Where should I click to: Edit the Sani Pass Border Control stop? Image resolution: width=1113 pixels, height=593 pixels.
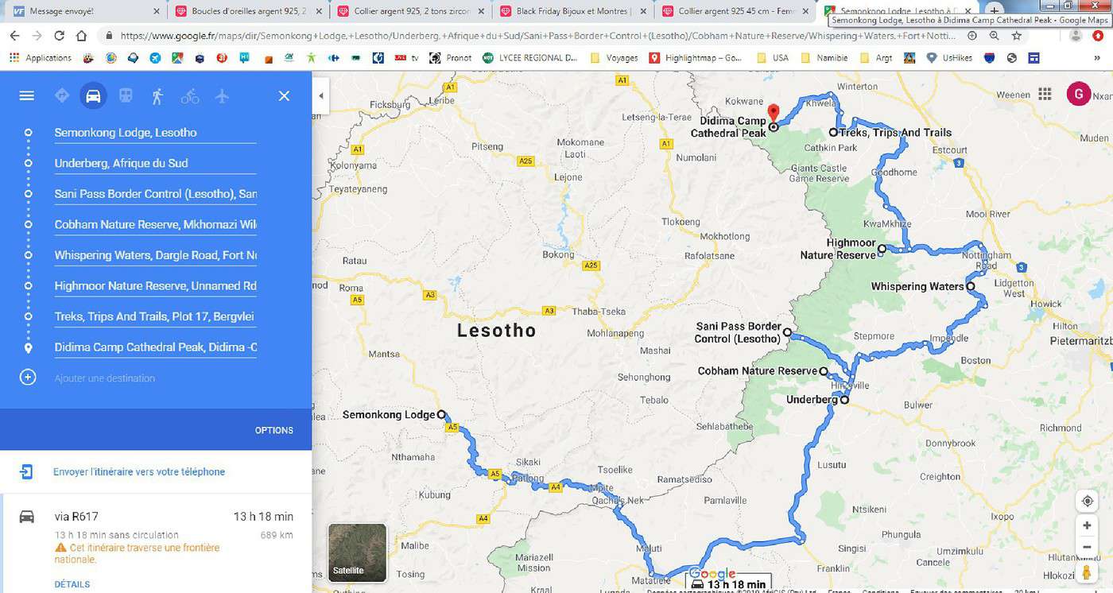[x=155, y=194]
